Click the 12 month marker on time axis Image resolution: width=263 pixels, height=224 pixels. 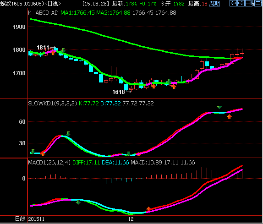pyautogui.click(x=131, y=219)
